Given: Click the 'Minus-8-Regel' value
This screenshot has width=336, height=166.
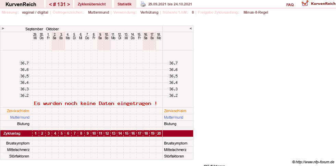Looking at the screenshot, I should click(x=256, y=12).
